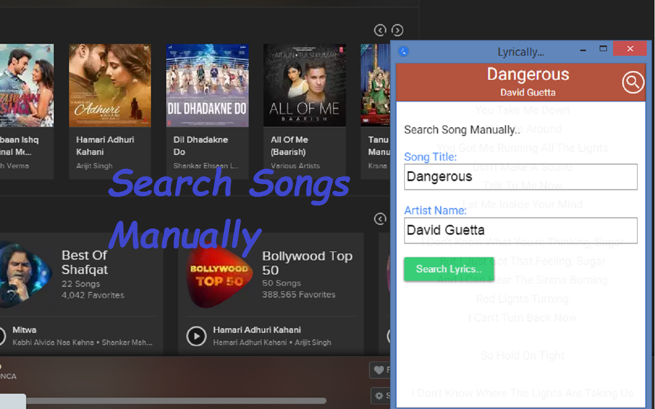This screenshot has height=409, width=655.
Task: Click 'David Guetta' under the Lyrically heading
Action: 528,93
